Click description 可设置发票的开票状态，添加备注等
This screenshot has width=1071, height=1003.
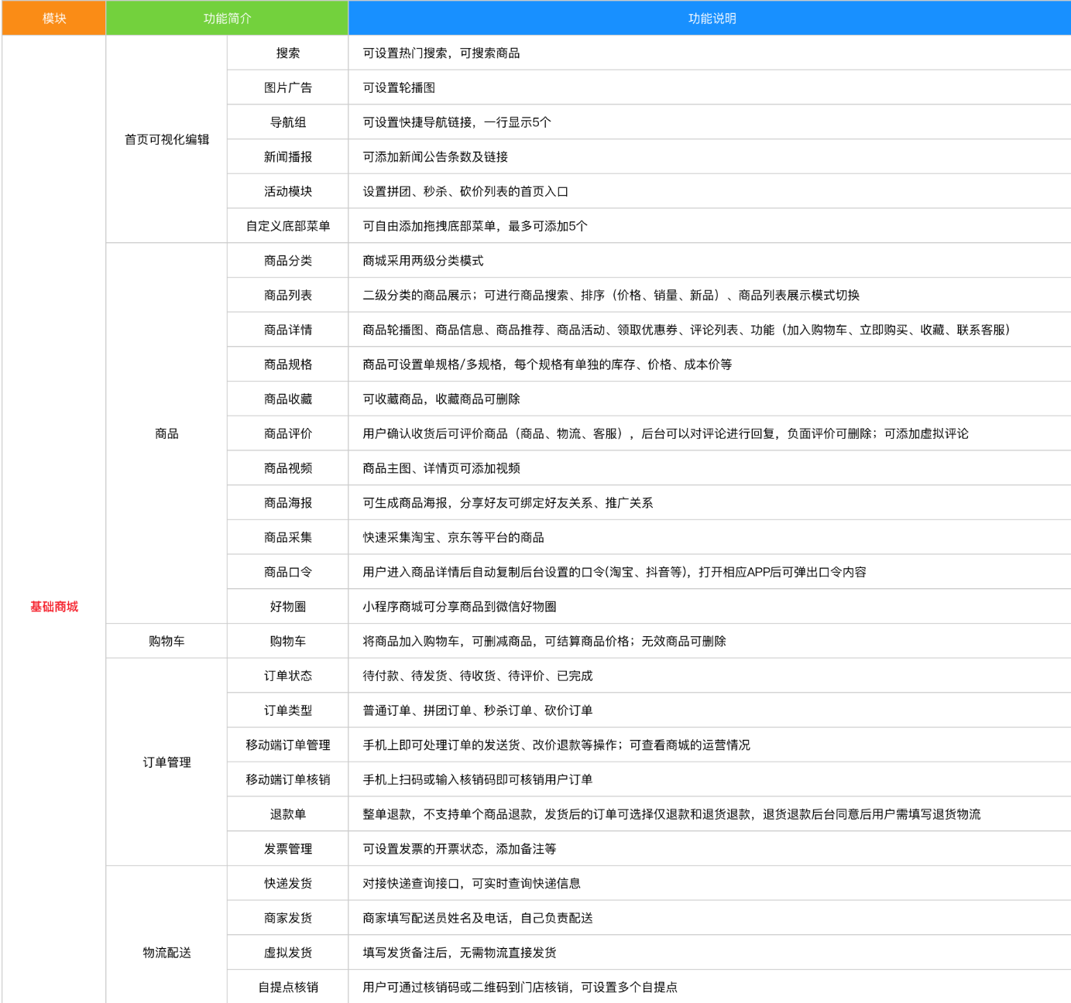pos(459,849)
